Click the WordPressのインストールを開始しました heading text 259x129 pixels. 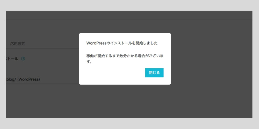(x=122, y=43)
